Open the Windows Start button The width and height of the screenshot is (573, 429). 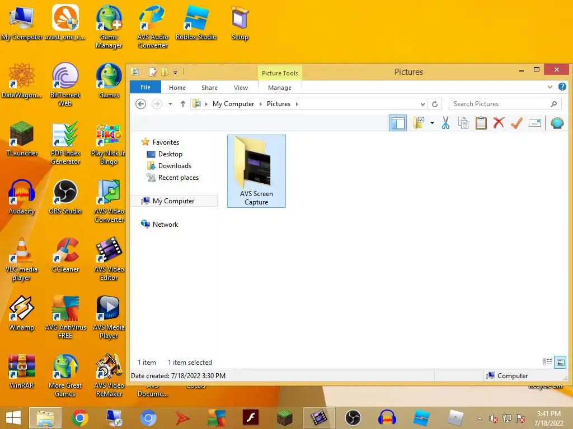point(13,418)
